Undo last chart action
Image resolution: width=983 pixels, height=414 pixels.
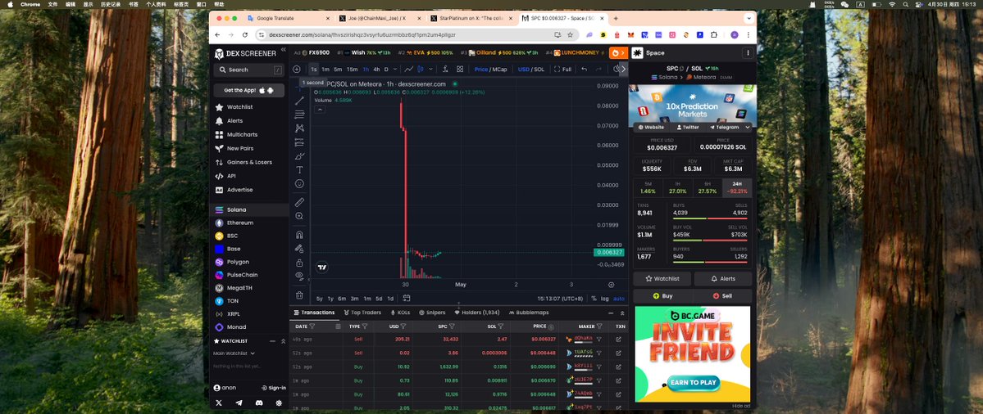point(585,70)
